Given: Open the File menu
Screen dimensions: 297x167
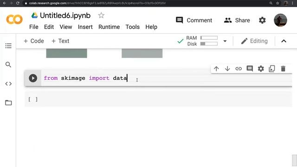Looking at the screenshot, I should coord(34,27).
